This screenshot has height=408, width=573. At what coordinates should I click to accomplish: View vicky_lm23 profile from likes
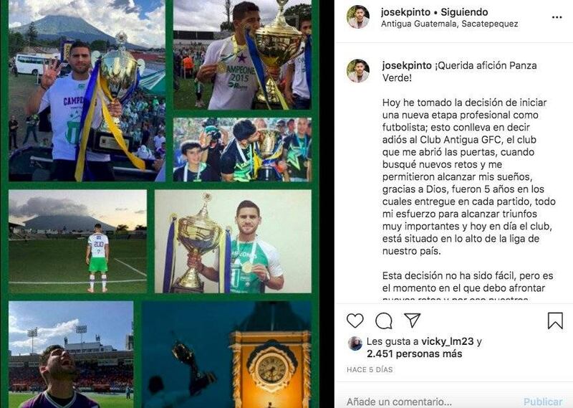[x=447, y=341]
